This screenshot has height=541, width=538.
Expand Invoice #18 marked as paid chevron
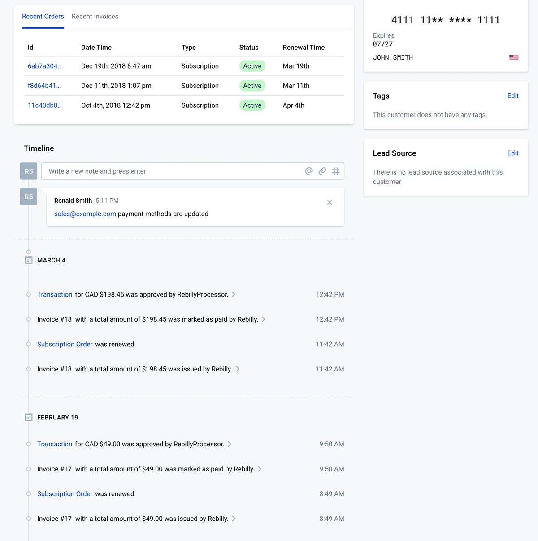pos(264,319)
